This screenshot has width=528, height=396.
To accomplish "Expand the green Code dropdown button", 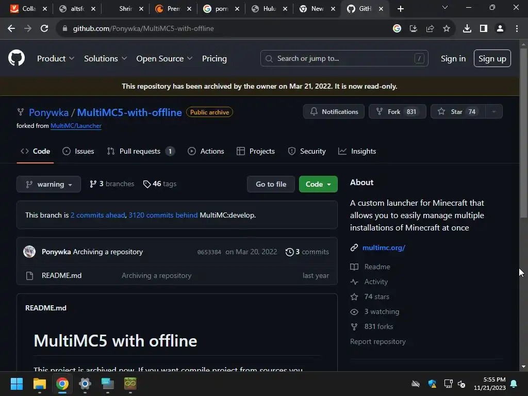I will coord(318,184).
